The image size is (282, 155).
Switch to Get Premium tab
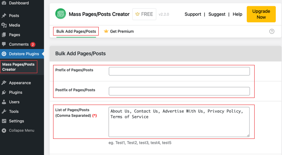point(119,31)
